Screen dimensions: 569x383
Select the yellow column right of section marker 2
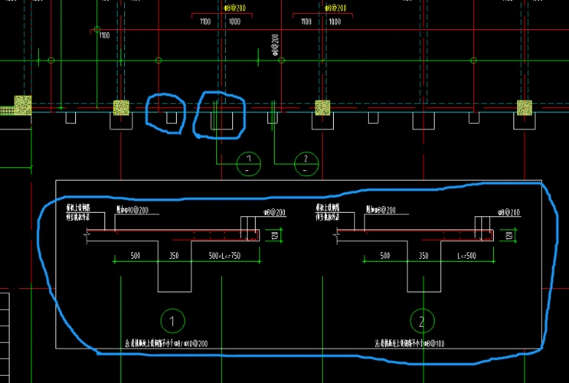[x=322, y=107]
